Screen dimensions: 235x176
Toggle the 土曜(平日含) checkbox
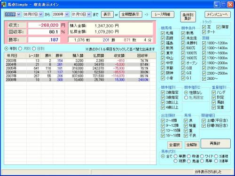tap(204, 121)
